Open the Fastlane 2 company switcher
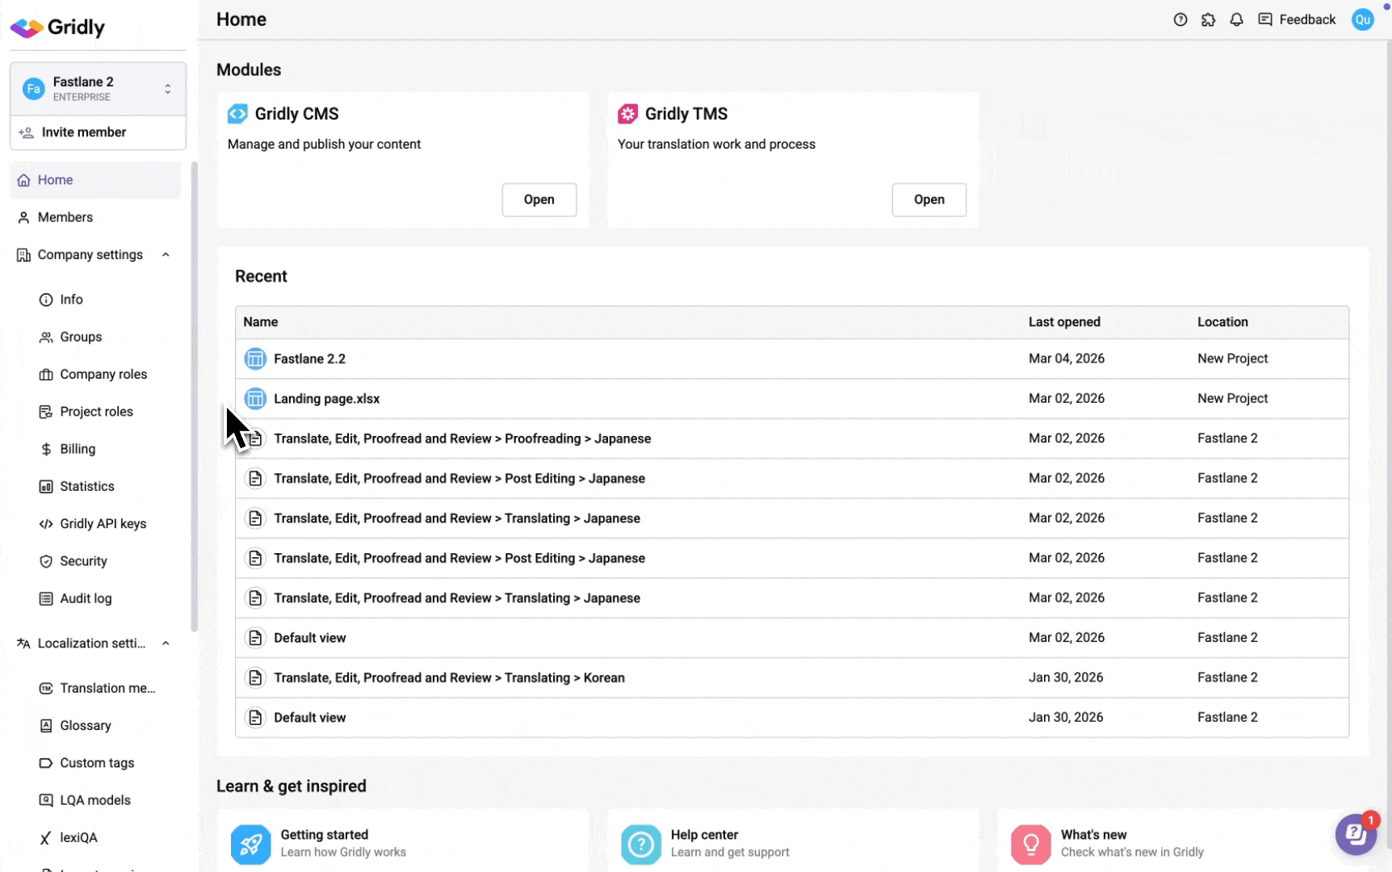1392x872 pixels. [x=98, y=89]
